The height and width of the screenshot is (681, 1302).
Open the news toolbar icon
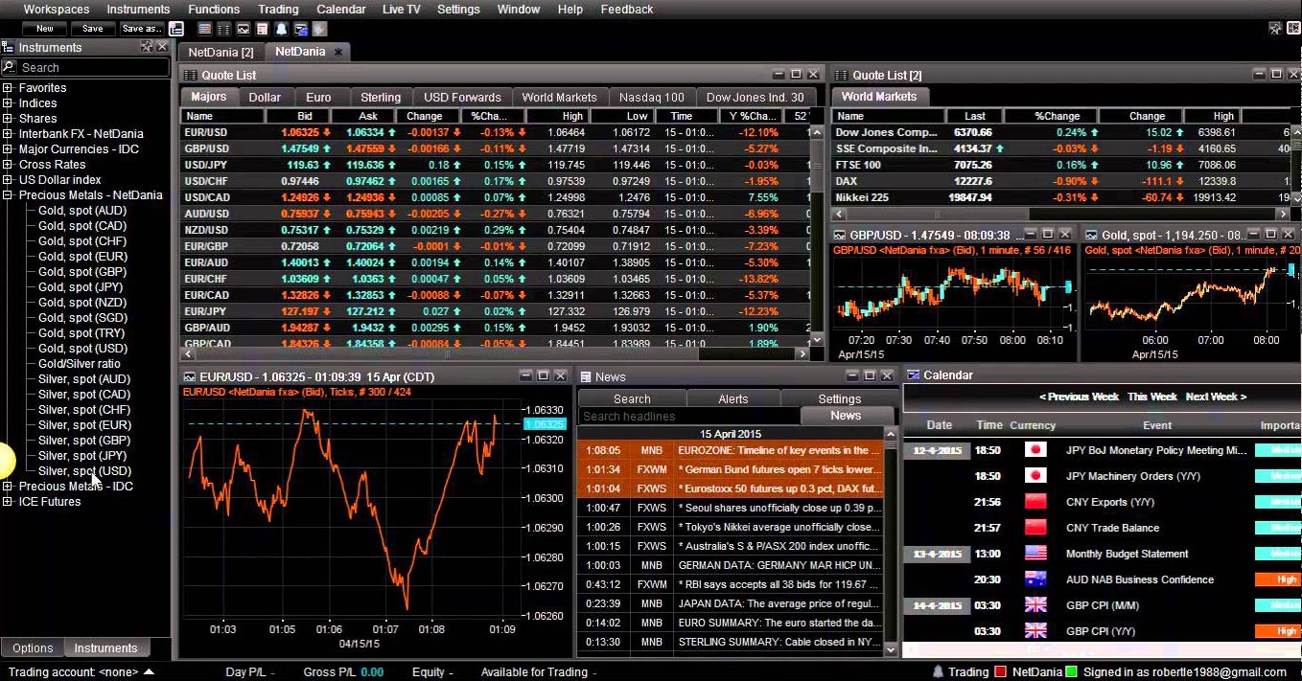(263, 29)
